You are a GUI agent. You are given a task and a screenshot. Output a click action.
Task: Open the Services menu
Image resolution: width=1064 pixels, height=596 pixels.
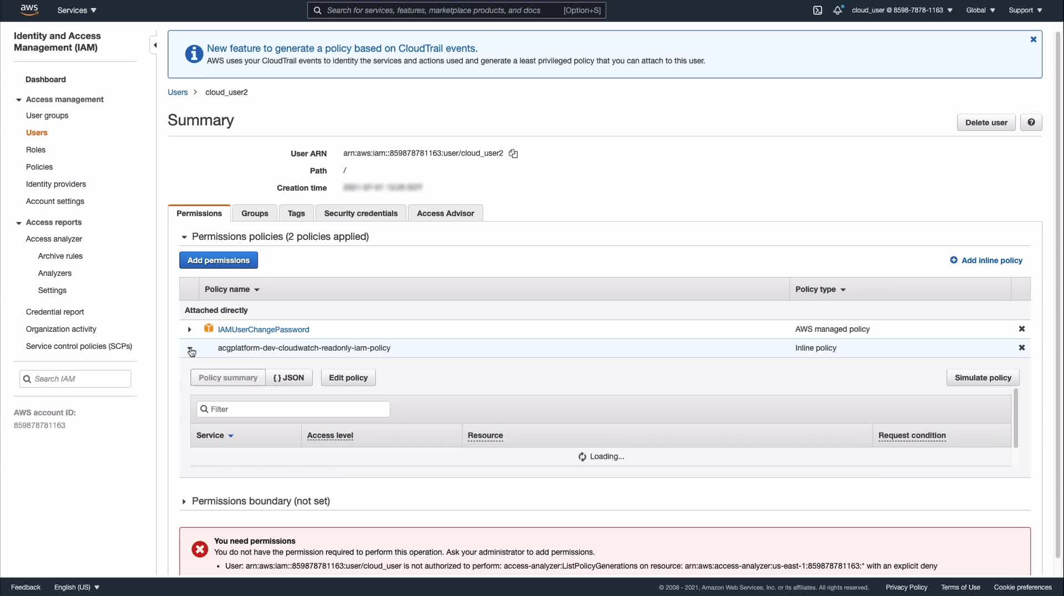pos(77,10)
